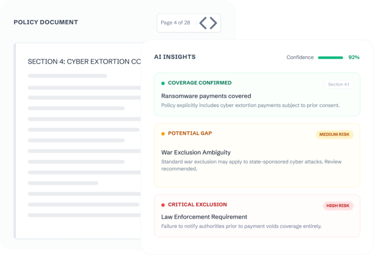
Task: Open the Section 4.1 reference tag
Action: [x=338, y=85]
